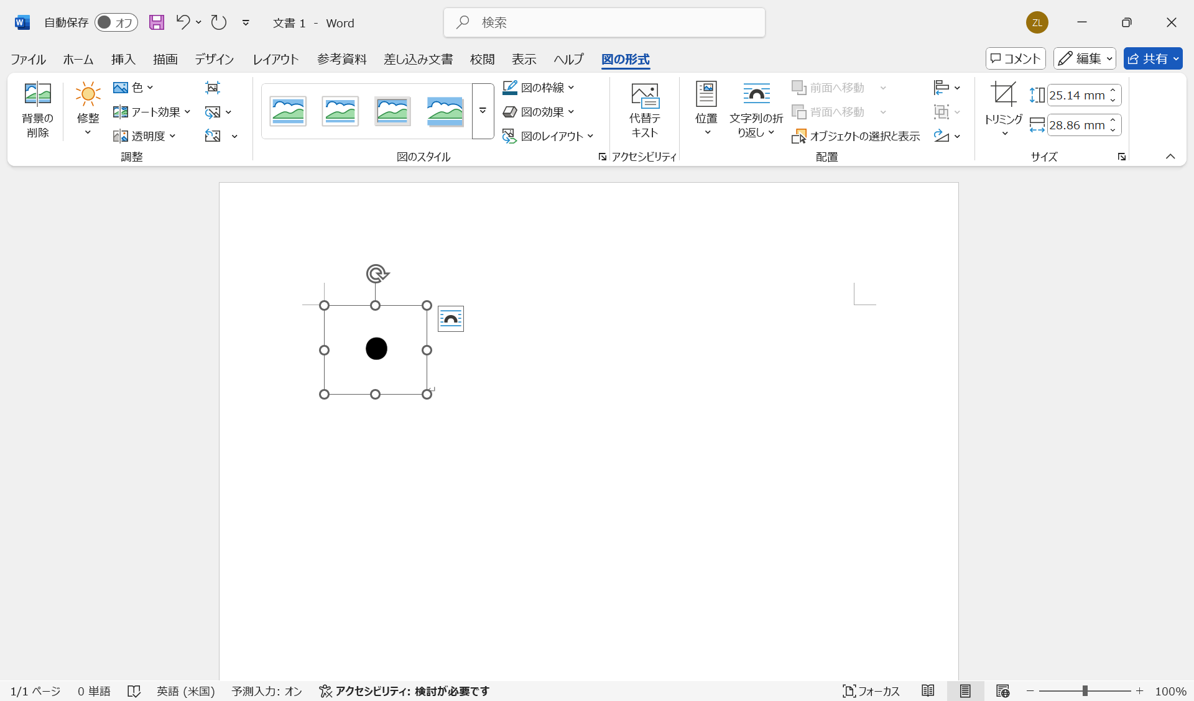
Task: Expand the 図のスタイル gallery
Action: click(x=483, y=112)
